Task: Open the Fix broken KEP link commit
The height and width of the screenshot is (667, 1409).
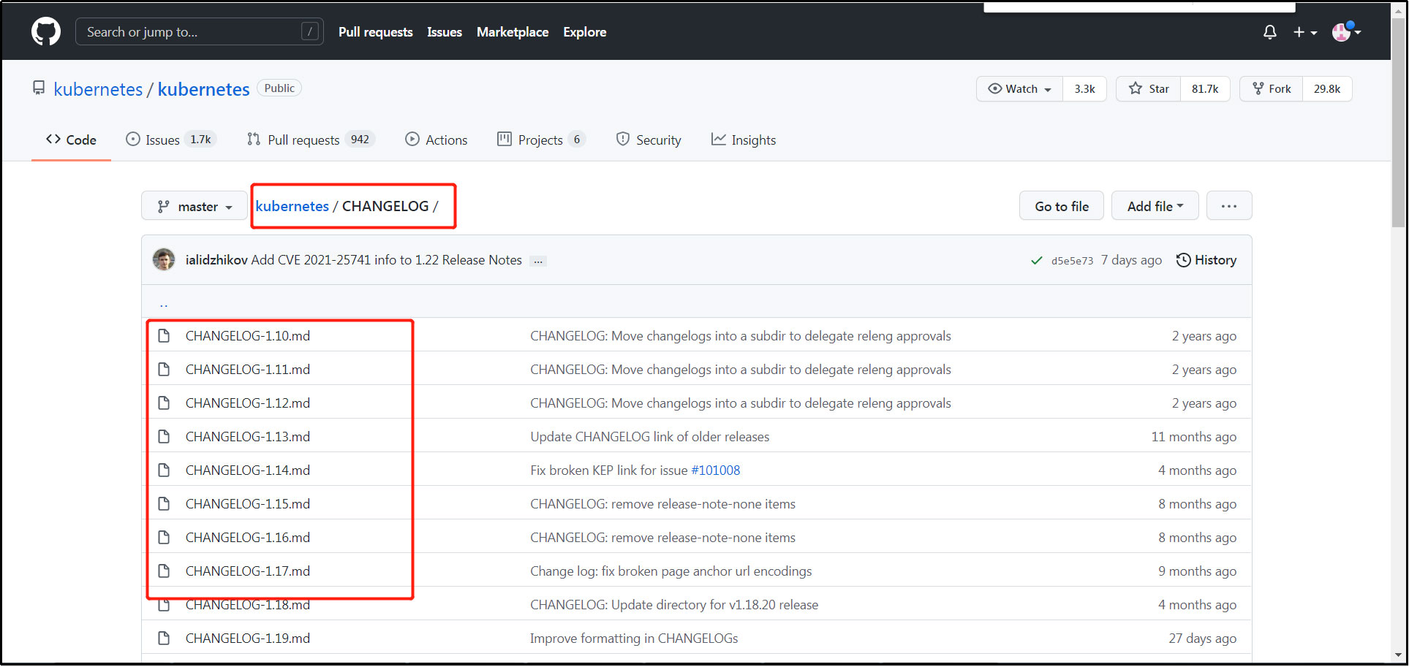Action: tap(609, 470)
